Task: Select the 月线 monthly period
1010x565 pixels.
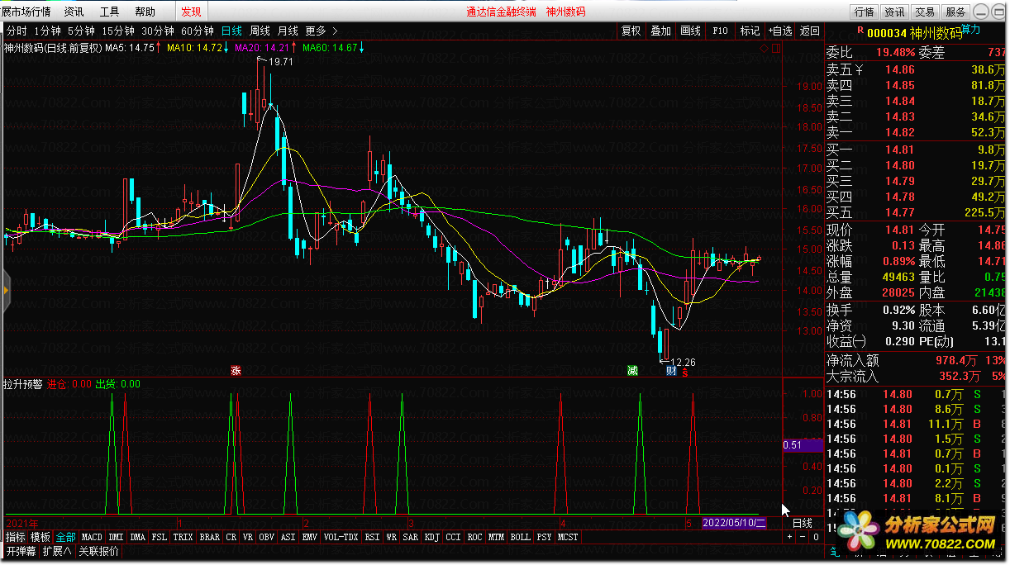Action: 288,31
